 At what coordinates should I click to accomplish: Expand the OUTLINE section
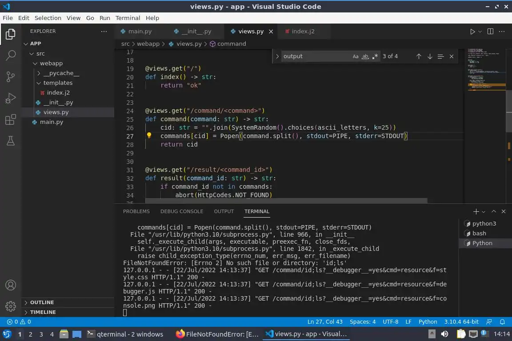pos(68,302)
